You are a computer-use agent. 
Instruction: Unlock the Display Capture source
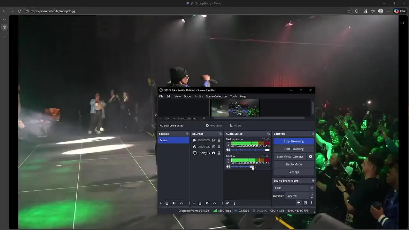point(219,153)
